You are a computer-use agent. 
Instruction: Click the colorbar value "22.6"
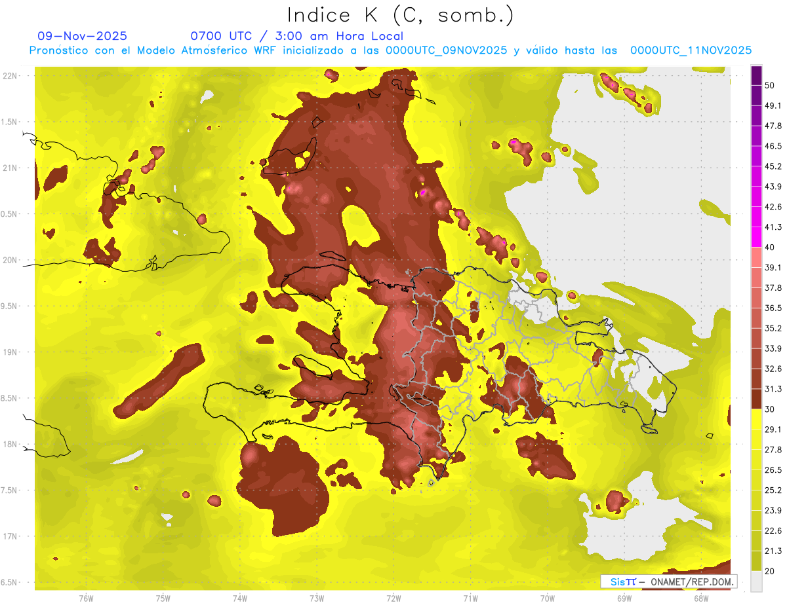click(773, 531)
